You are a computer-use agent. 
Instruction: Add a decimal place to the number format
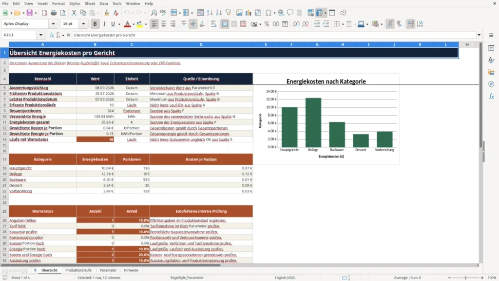296,24
